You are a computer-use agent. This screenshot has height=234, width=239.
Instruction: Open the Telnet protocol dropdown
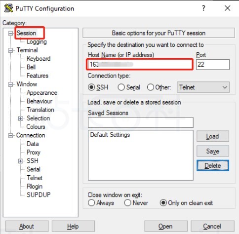(x=203, y=87)
